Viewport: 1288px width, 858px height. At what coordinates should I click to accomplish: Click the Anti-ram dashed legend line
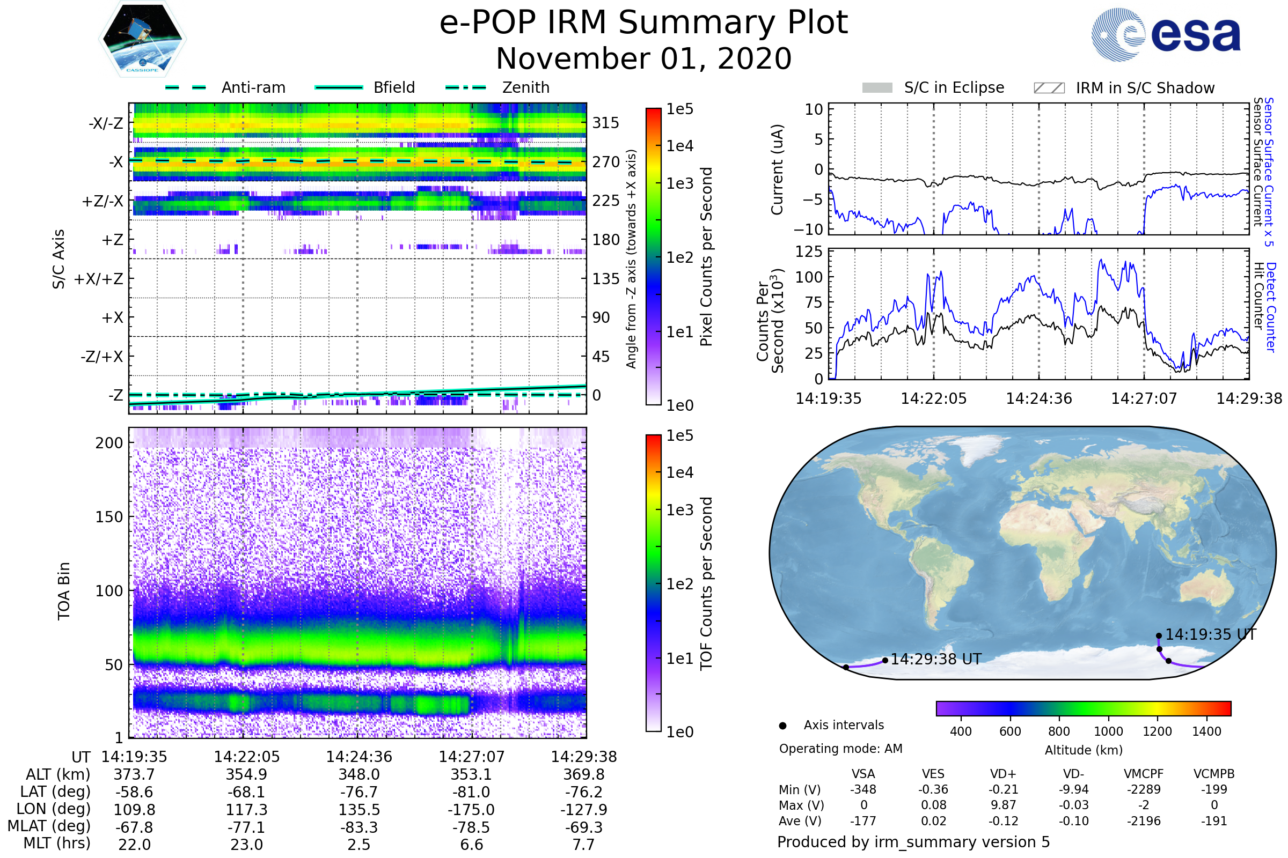coord(186,87)
